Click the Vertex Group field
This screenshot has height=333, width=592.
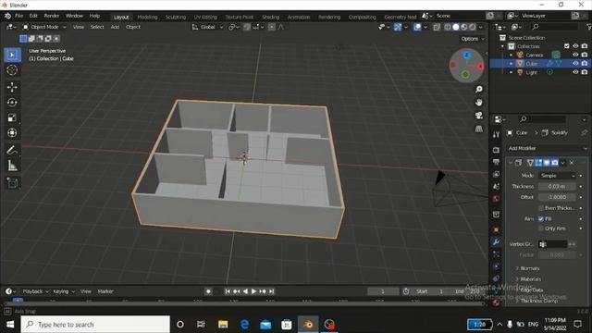click(x=553, y=244)
